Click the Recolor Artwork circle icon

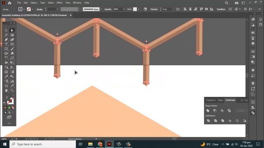tap(145, 9)
